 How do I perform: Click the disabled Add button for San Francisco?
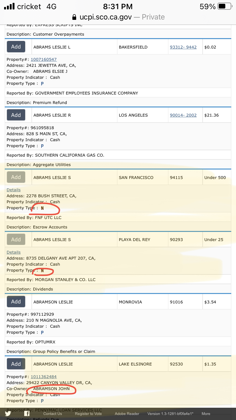pos(16,177)
